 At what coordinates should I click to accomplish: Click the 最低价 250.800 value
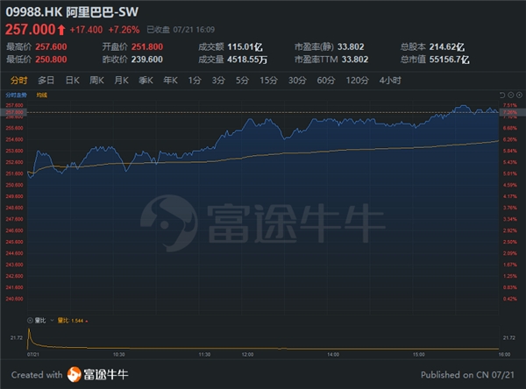tap(52, 60)
